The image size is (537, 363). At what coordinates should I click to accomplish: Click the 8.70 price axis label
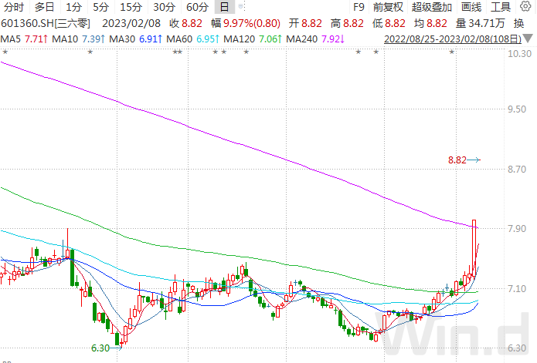pos(517,169)
